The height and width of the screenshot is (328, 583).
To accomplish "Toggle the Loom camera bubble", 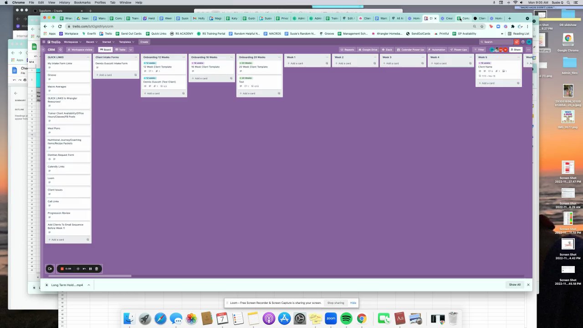I will [x=50, y=269].
